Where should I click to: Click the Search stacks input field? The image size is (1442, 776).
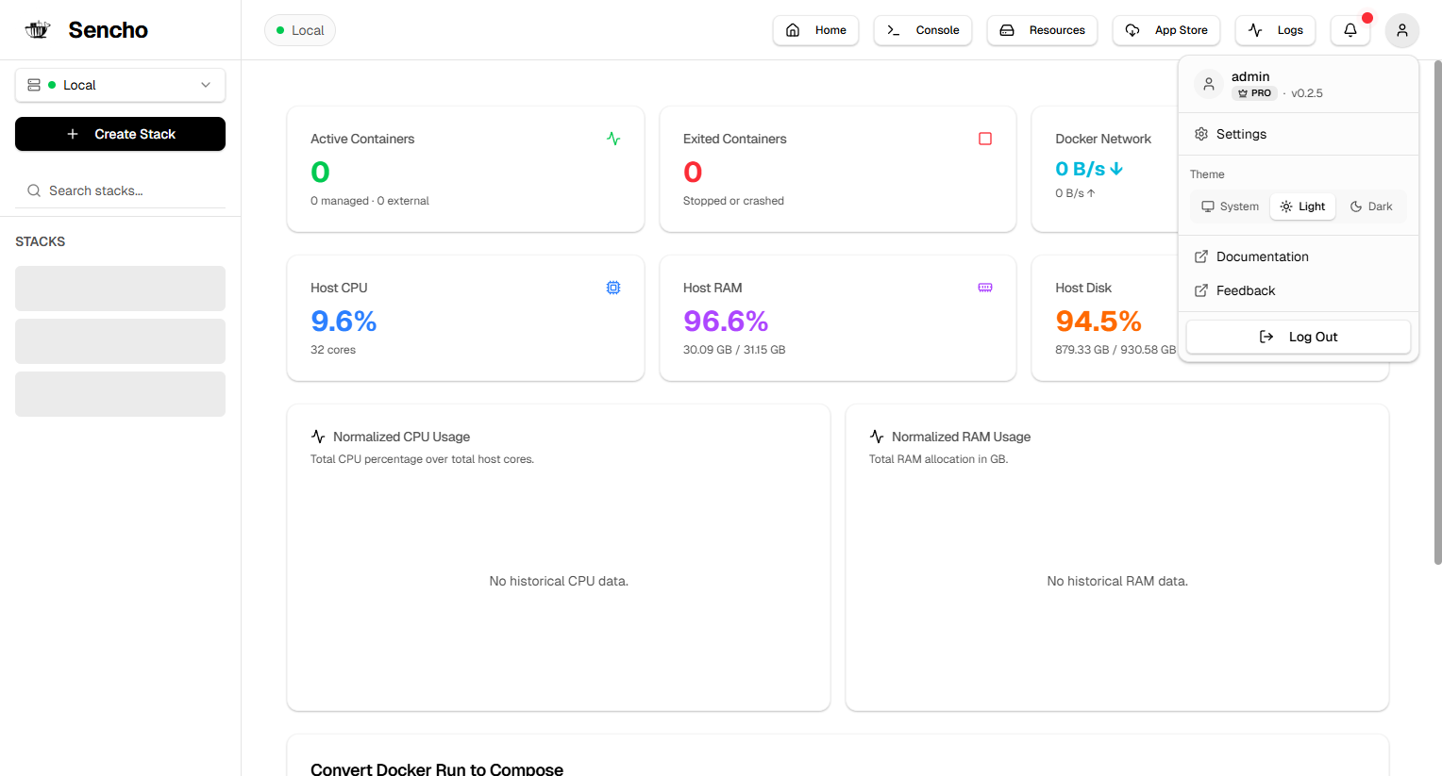pos(120,190)
